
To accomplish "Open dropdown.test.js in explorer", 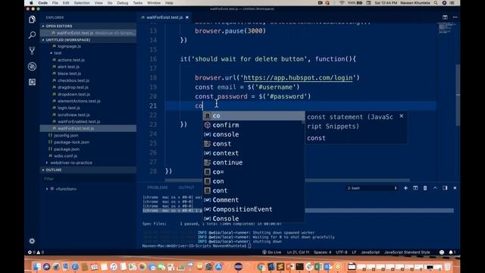I will coord(74,94).
